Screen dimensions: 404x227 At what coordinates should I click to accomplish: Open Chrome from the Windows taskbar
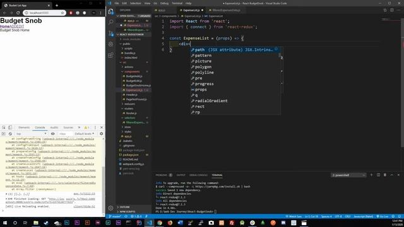click(x=160, y=223)
